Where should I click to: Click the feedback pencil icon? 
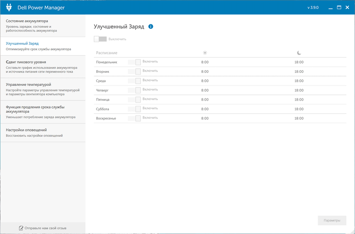coord(21,228)
